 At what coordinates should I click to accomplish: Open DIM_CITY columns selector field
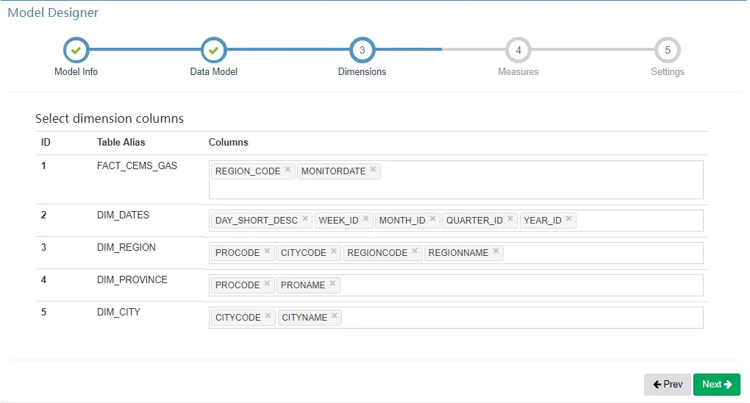point(456,318)
